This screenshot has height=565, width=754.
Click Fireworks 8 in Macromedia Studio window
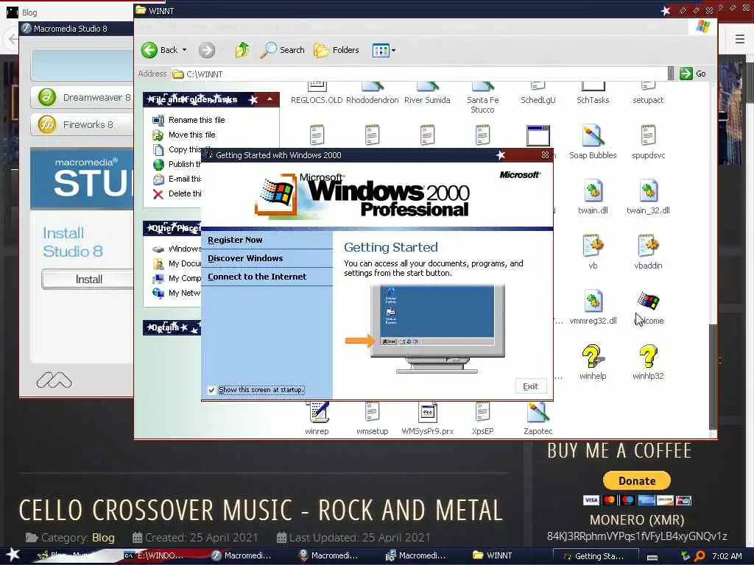point(82,124)
